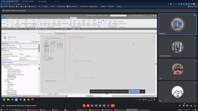Open Meet host controls lock icon
The width and height of the screenshot is (198, 111).
pos(195,105)
